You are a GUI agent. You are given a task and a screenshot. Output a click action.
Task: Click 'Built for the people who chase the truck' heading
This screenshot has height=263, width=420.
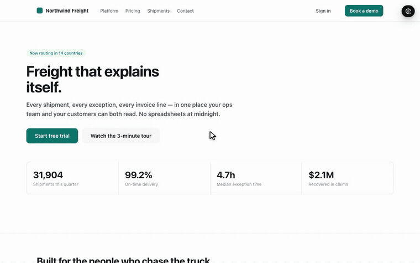click(x=123, y=260)
